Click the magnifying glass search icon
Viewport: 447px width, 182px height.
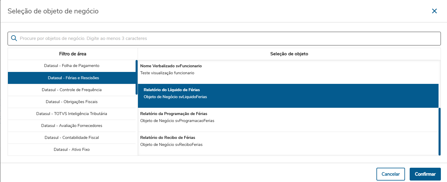(14, 38)
